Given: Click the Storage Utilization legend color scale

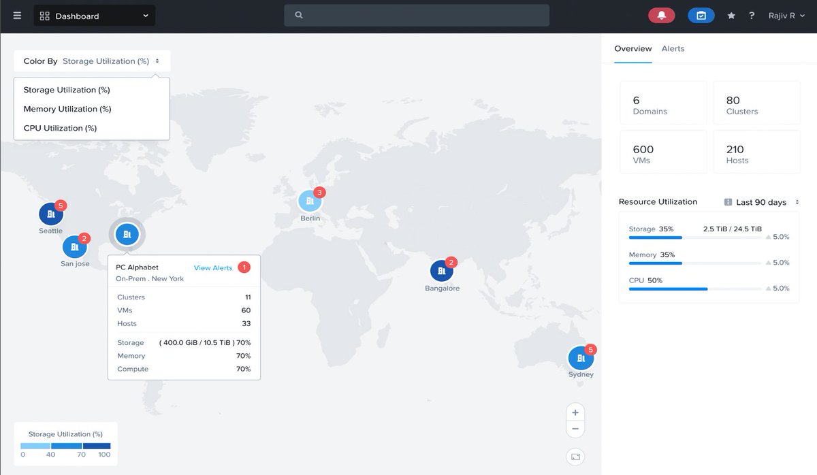Looking at the screenshot, I should click(x=65, y=446).
